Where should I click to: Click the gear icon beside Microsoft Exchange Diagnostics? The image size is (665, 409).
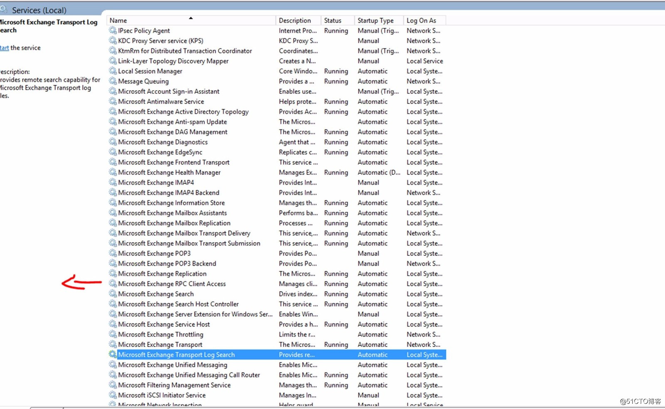coord(113,142)
